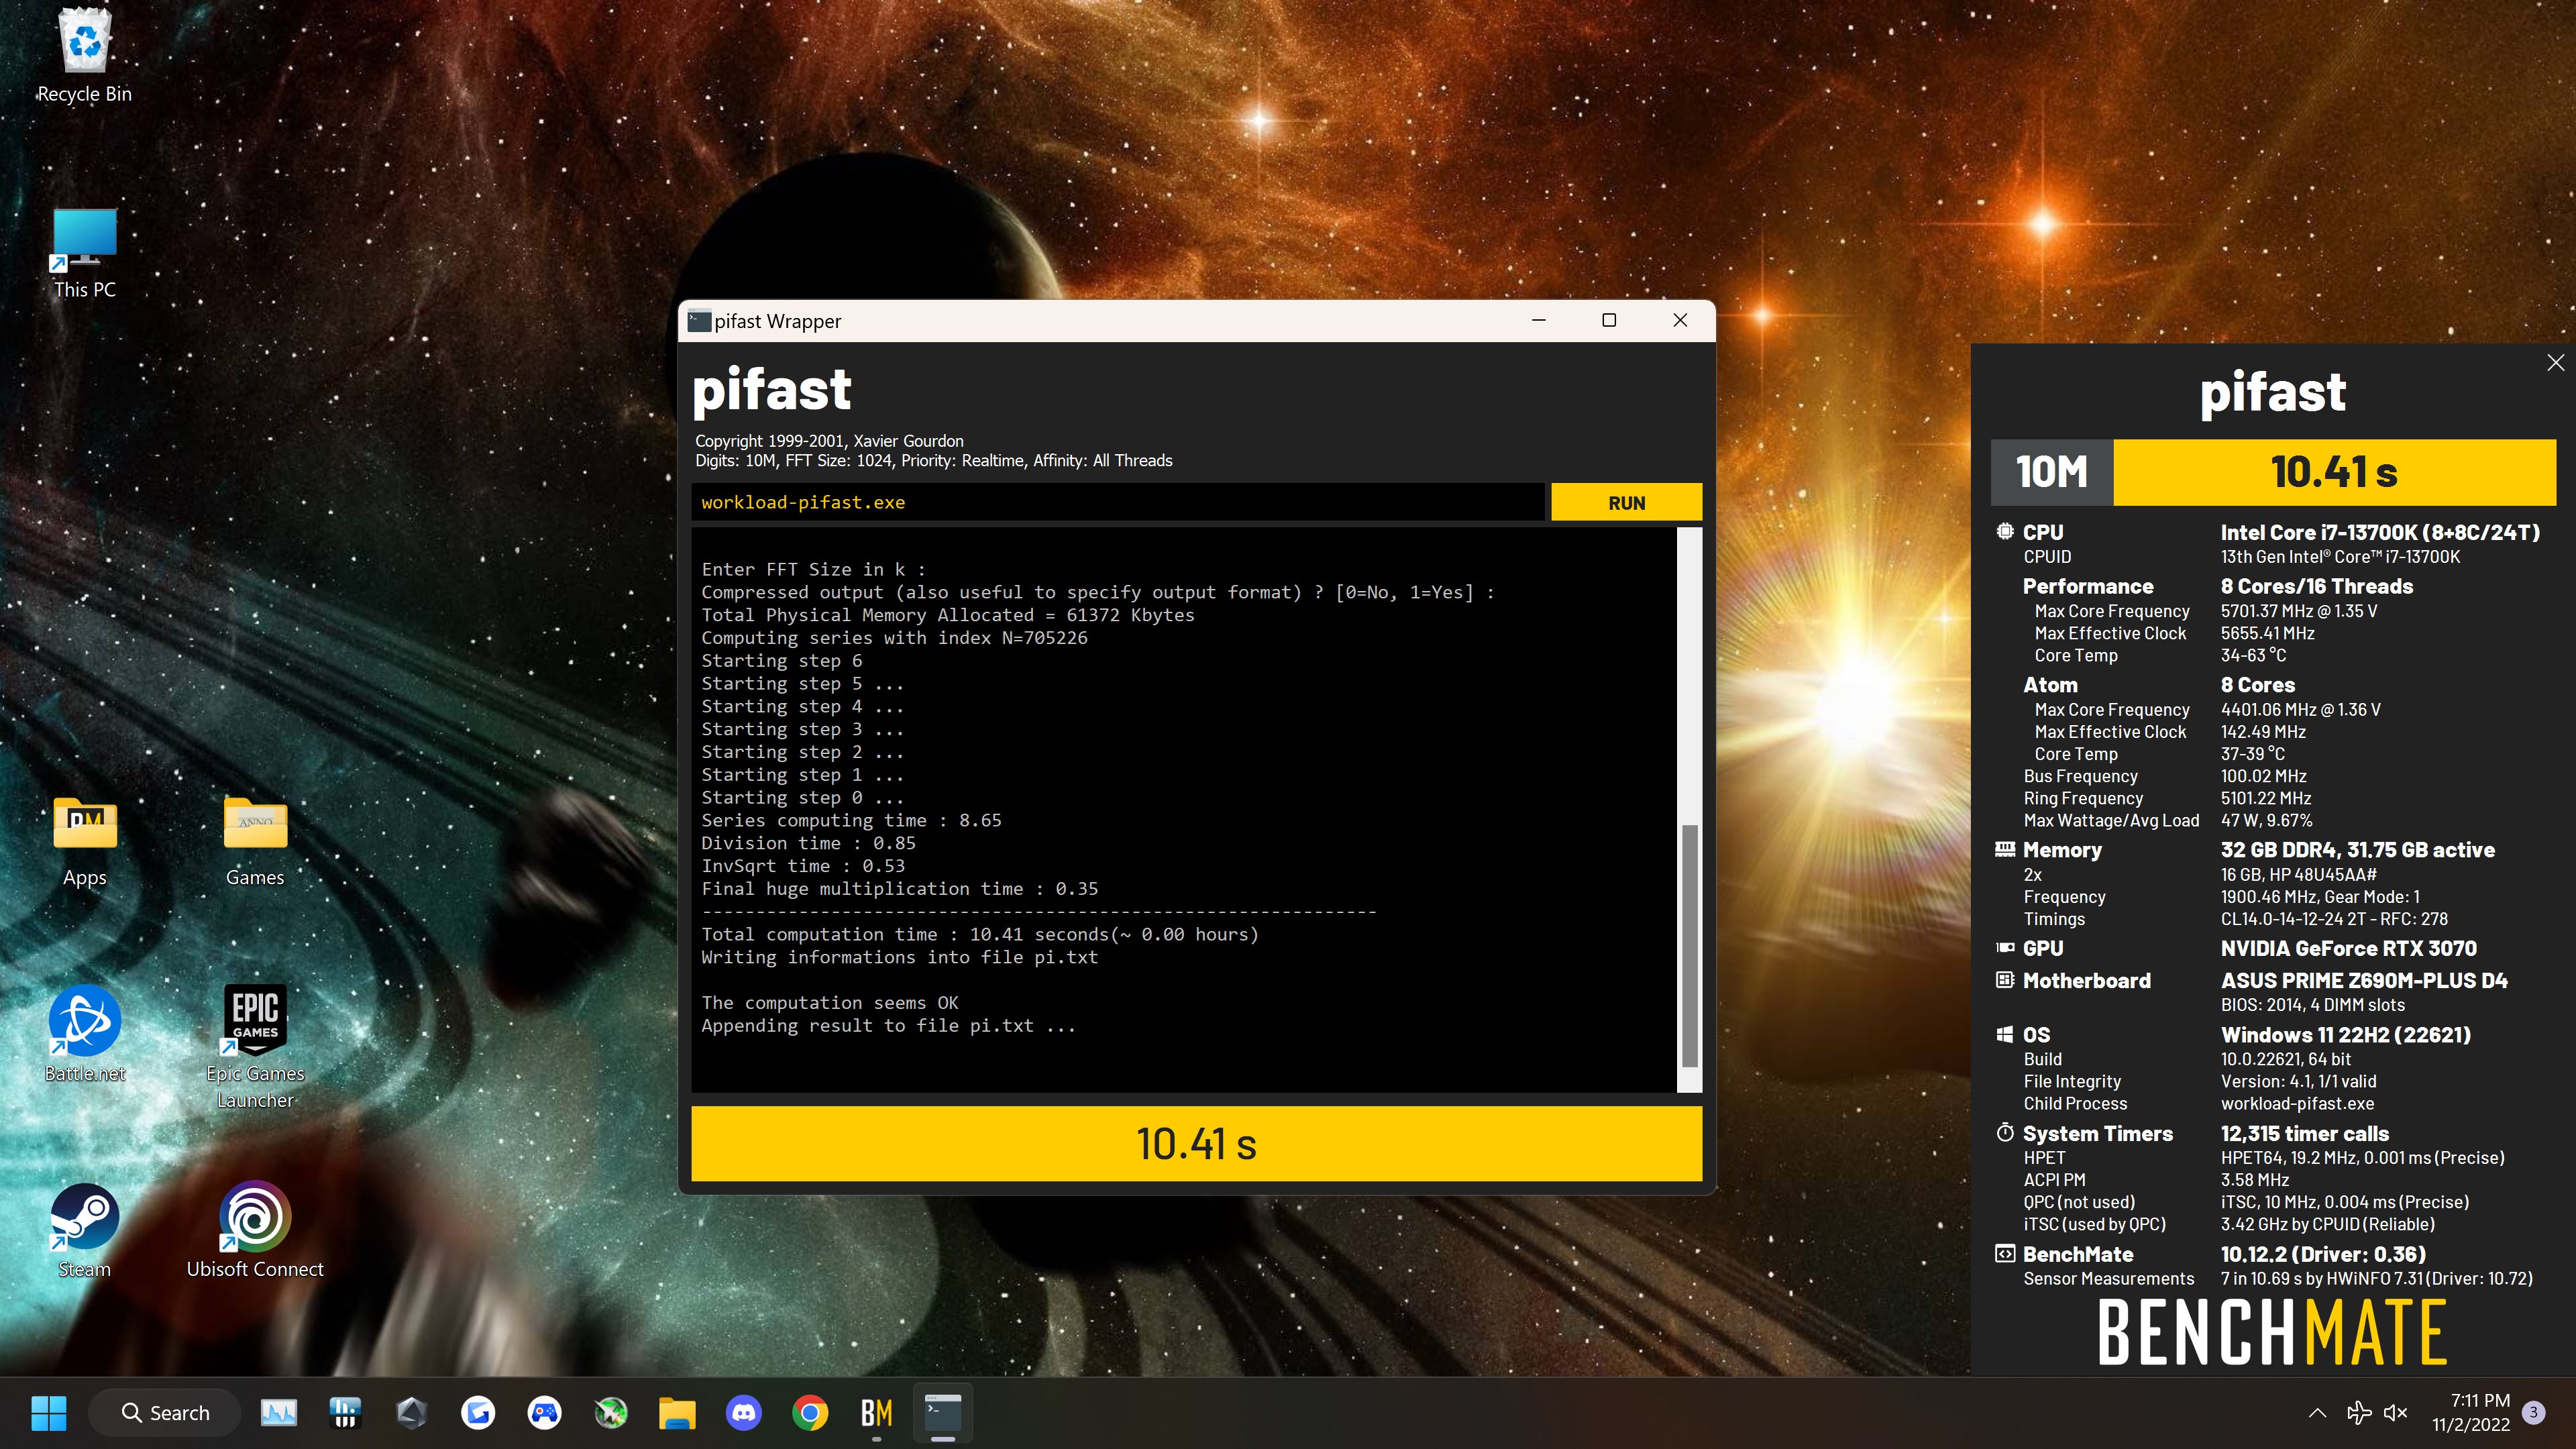This screenshot has height=1449, width=2576.
Task: Click the 12,315 timer calls text
Action: [2305, 1134]
